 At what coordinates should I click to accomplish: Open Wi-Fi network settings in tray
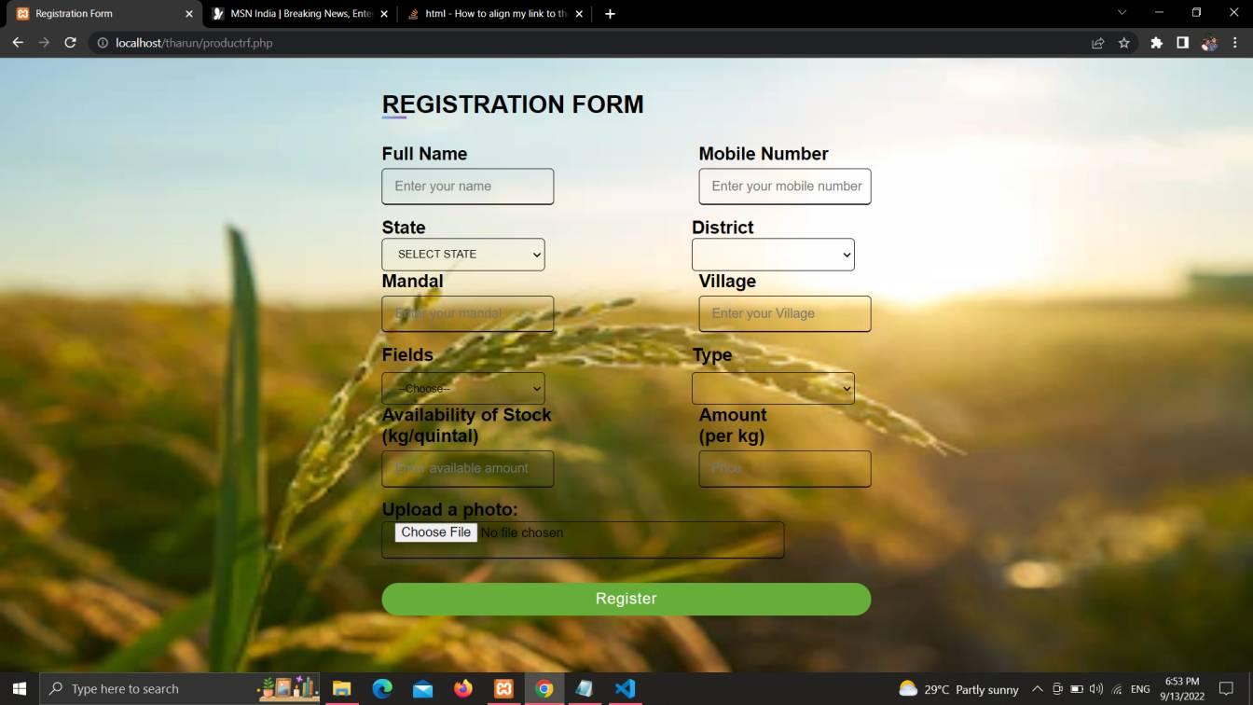pyautogui.click(x=1117, y=689)
